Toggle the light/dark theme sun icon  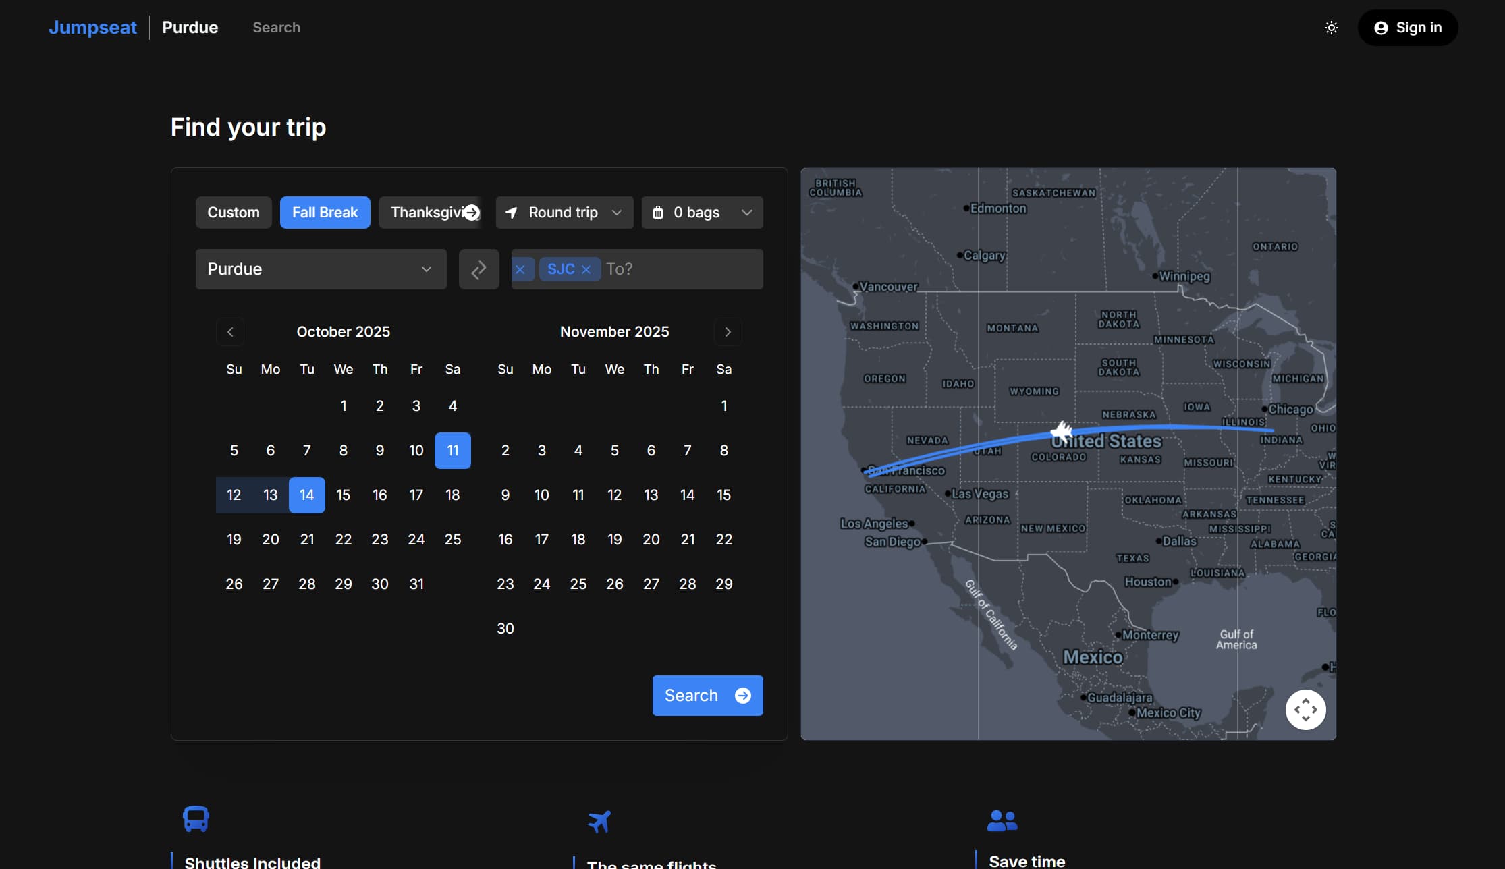[x=1331, y=28]
